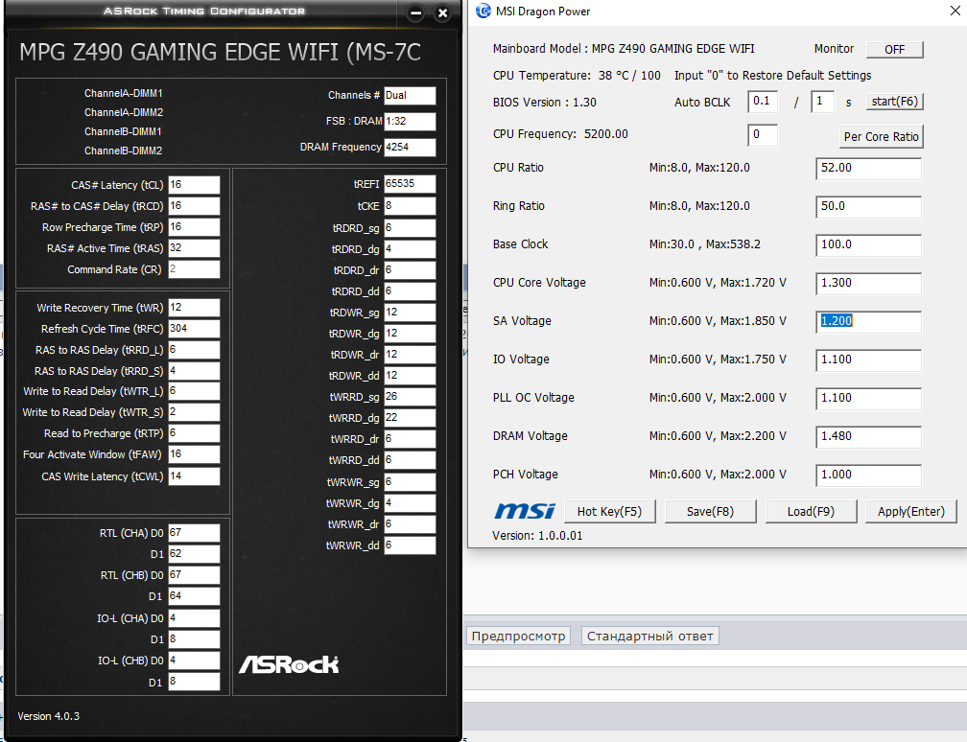Click the RTL (CHB) D0 field
The image size is (967, 742).
pos(194,575)
